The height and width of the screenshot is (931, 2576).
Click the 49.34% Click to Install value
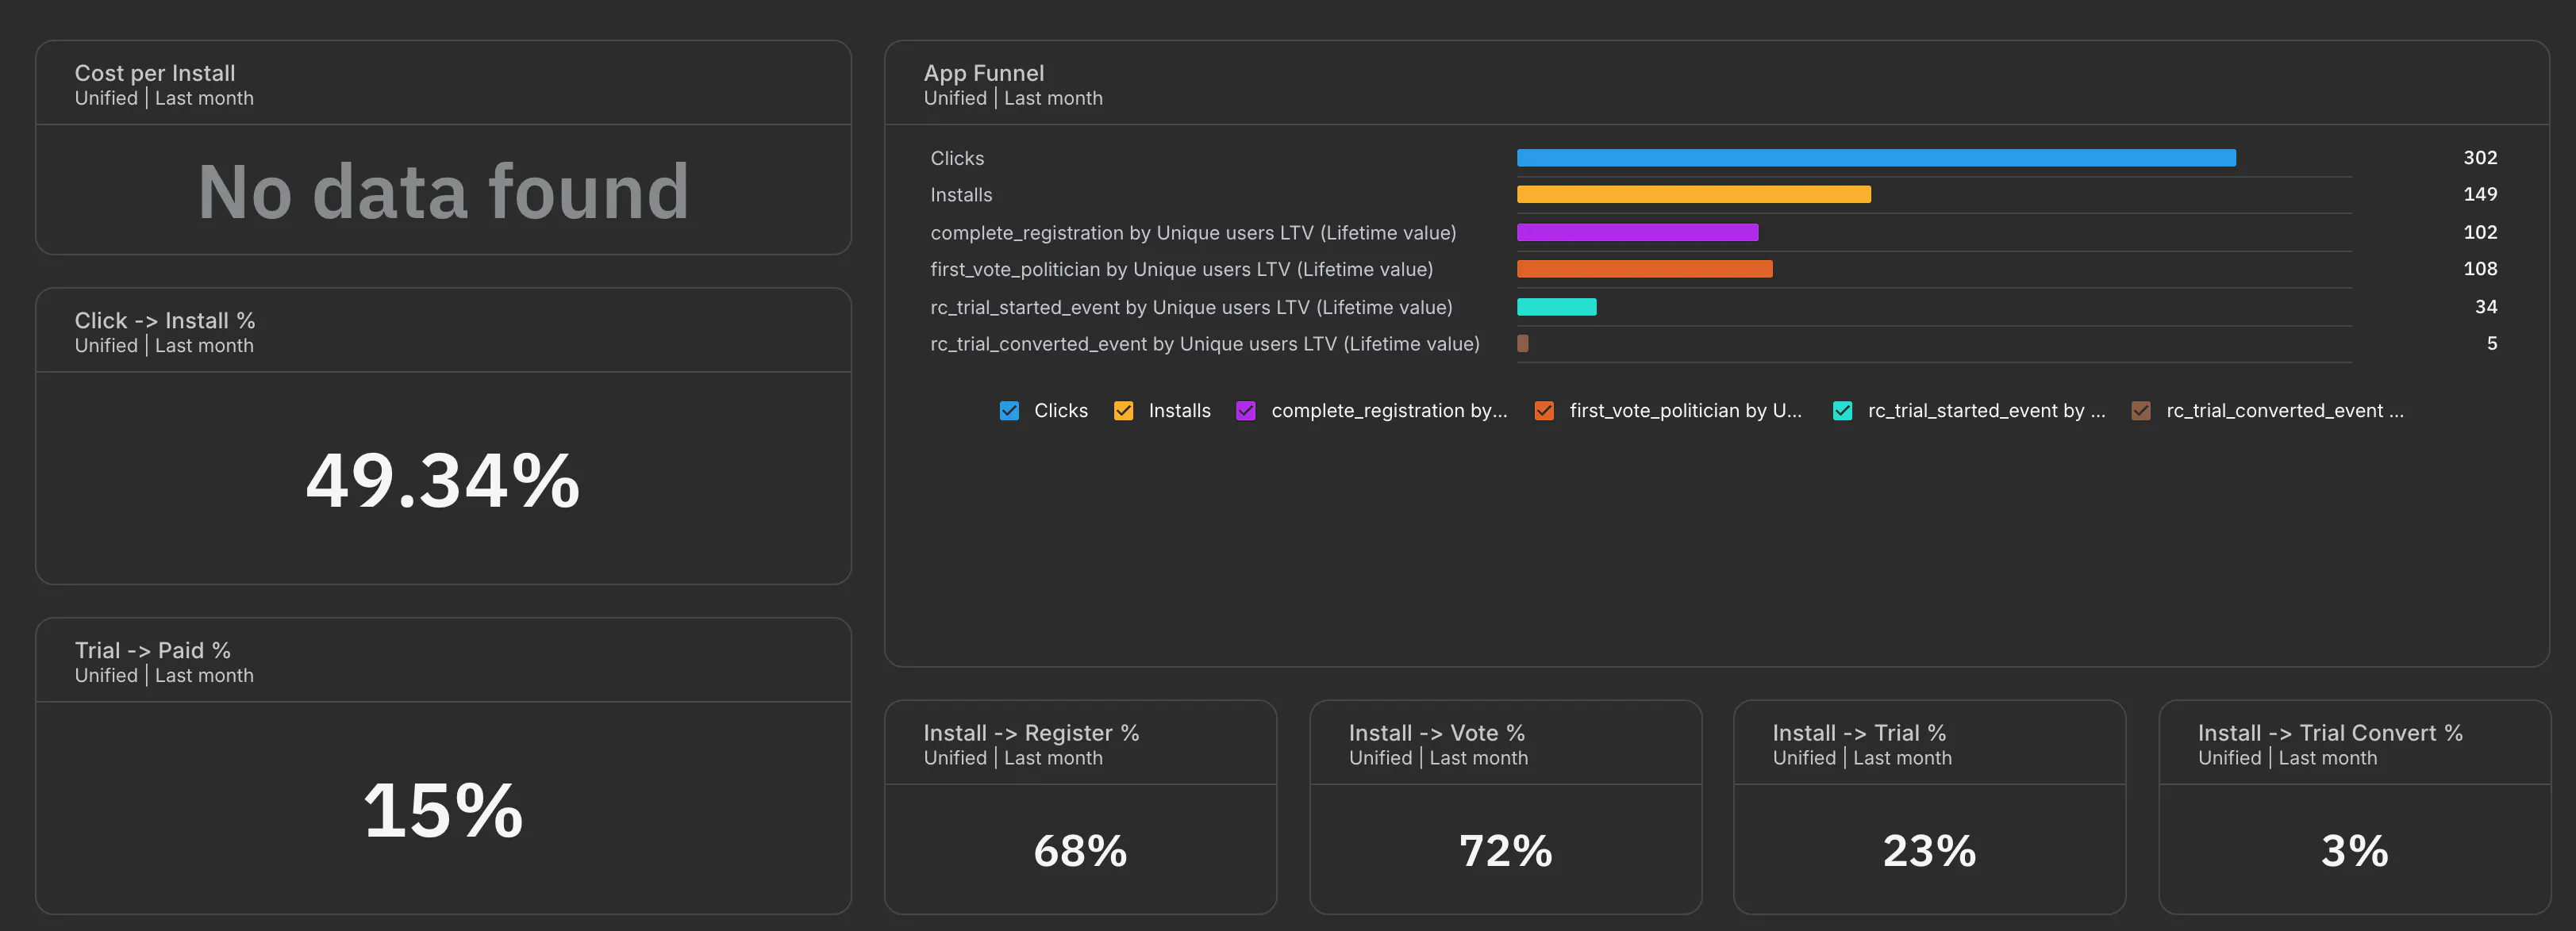click(443, 481)
